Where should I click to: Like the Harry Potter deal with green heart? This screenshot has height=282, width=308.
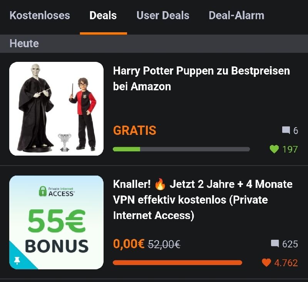click(x=274, y=149)
